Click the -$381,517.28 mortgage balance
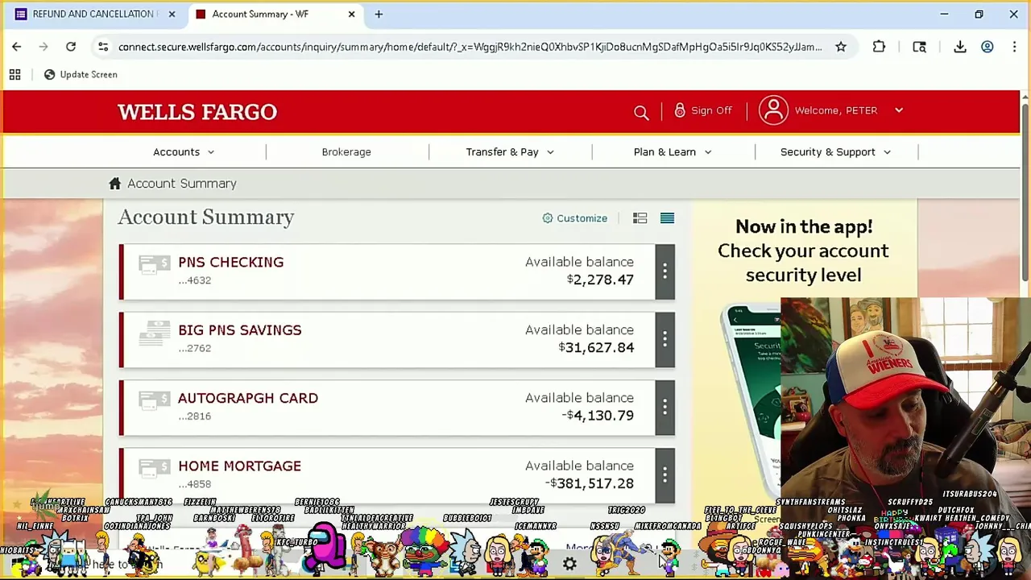 590,483
